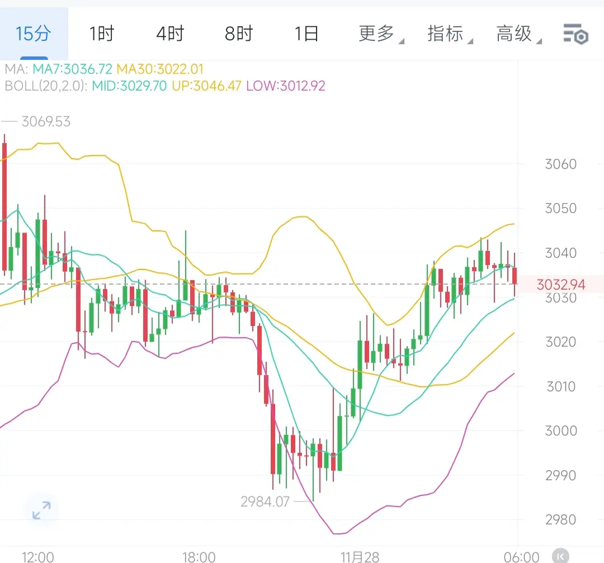
Task: Switch to the 1时 timeframe
Action: click(x=102, y=35)
